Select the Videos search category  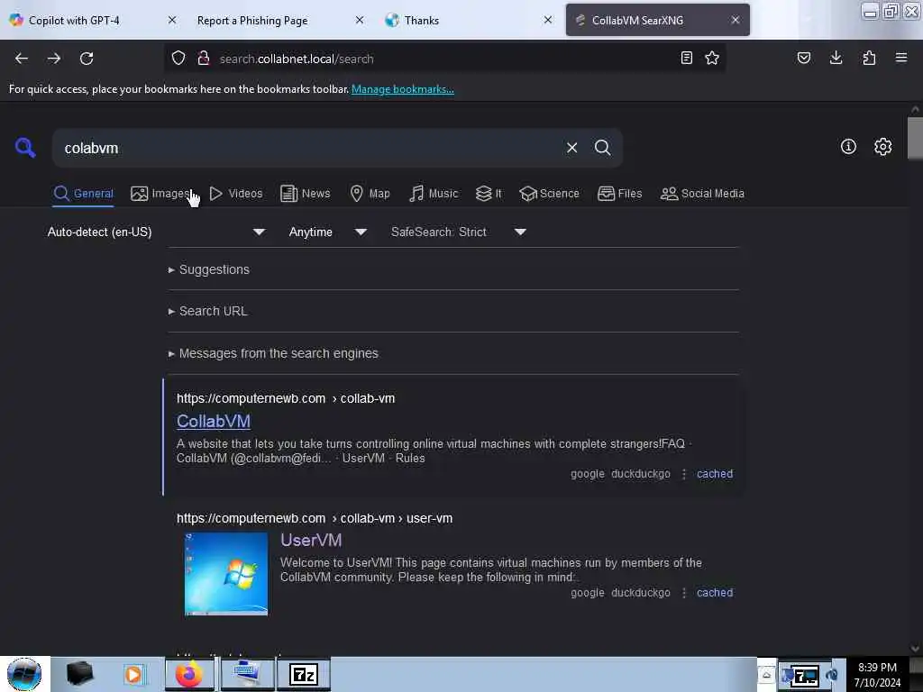(x=236, y=194)
